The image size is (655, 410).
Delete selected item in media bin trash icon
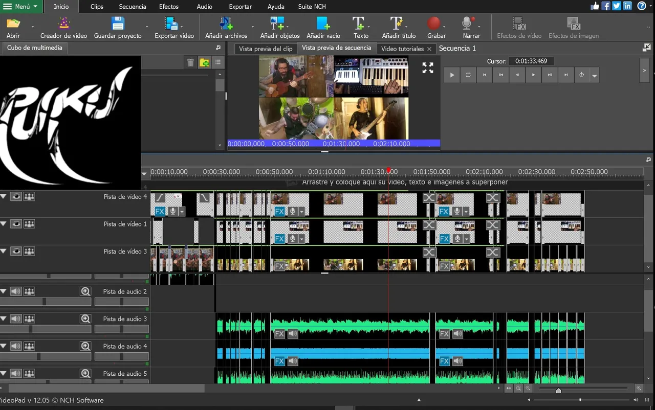click(190, 62)
